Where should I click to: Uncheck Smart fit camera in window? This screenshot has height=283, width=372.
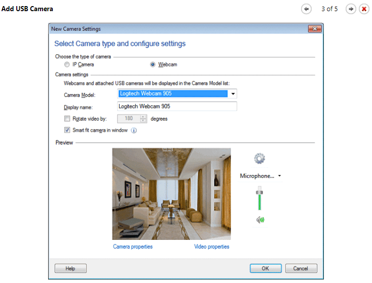[x=67, y=130]
